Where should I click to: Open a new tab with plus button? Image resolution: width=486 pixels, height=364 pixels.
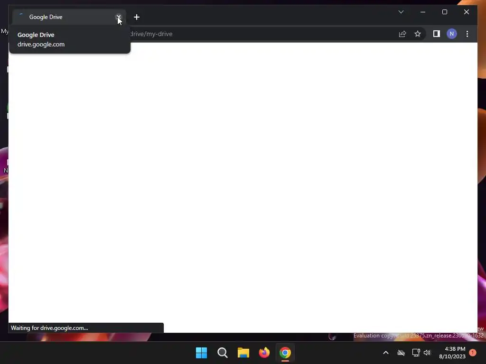pyautogui.click(x=137, y=17)
